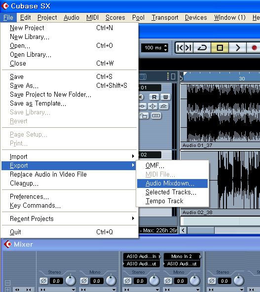Select Save Project to New Folder...

pos(69,95)
